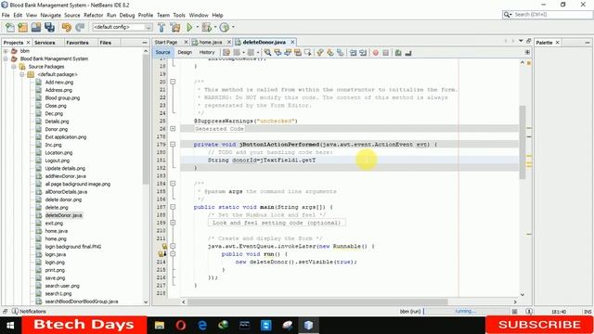Open File Explorer from taskbar

159,325
